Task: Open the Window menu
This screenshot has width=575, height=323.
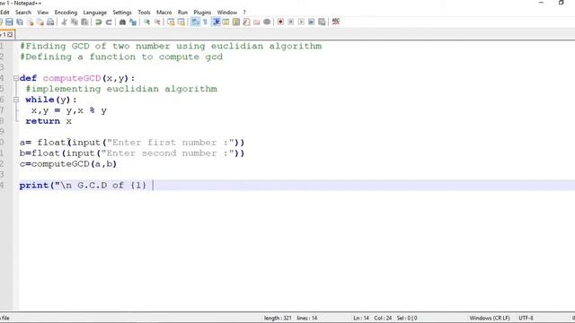Action: click(x=227, y=13)
